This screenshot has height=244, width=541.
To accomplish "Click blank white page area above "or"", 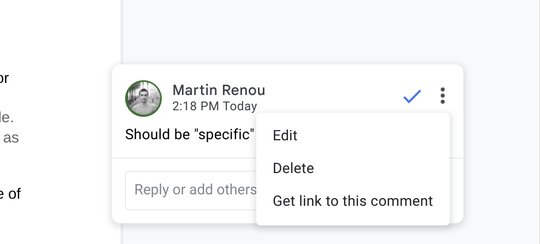I will point(55,33).
